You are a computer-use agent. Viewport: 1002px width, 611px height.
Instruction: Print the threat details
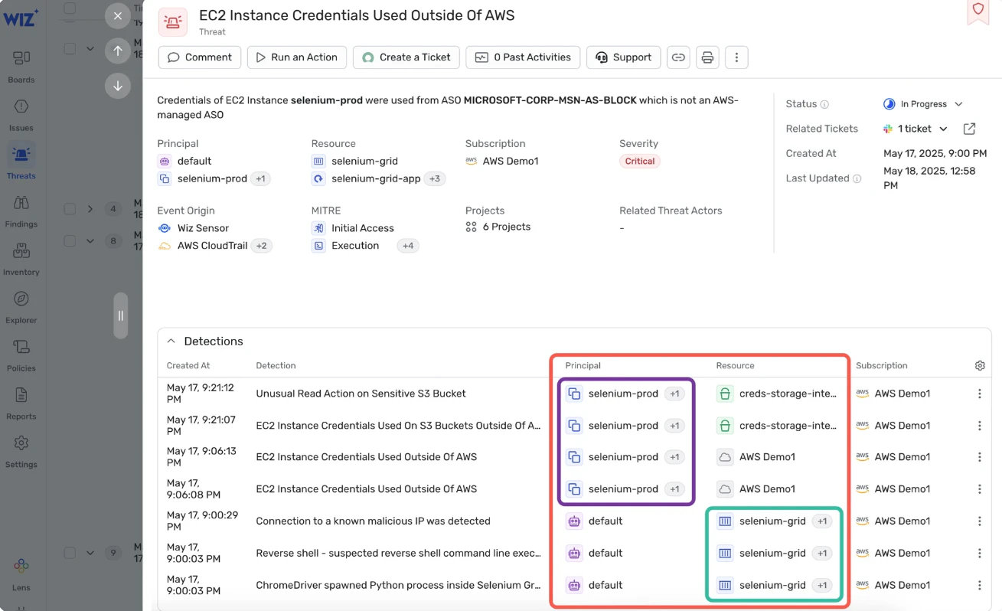tap(707, 57)
